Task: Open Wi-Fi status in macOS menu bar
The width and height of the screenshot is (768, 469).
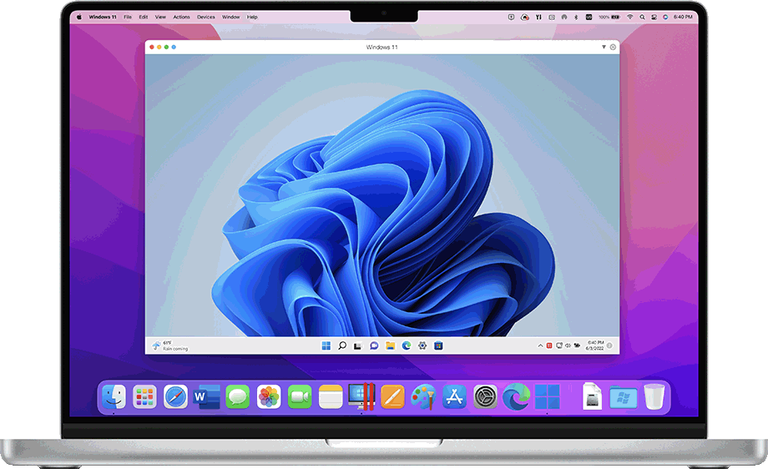Action: pos(630,17)
